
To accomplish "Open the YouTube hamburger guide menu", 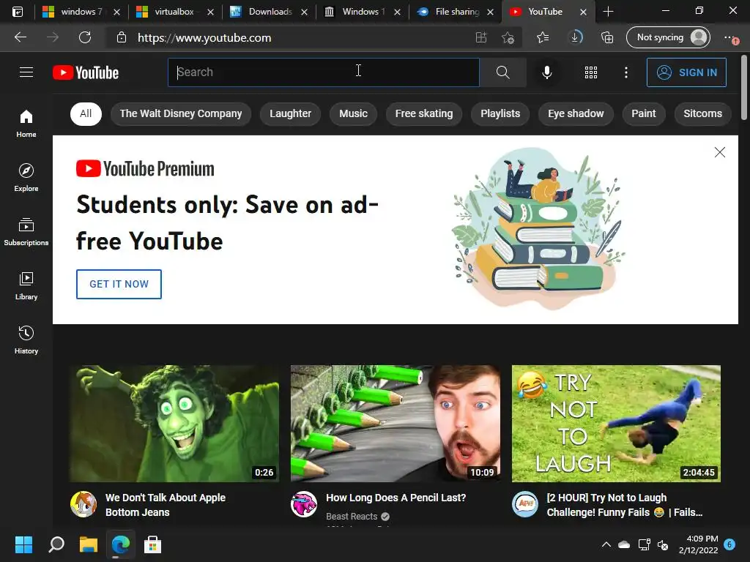I will 26,72.
